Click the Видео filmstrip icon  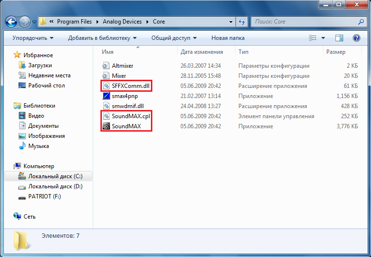[x=22, y=116]
